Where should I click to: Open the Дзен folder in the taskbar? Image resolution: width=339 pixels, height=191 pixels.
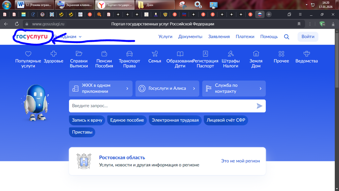tap(155, 5)
